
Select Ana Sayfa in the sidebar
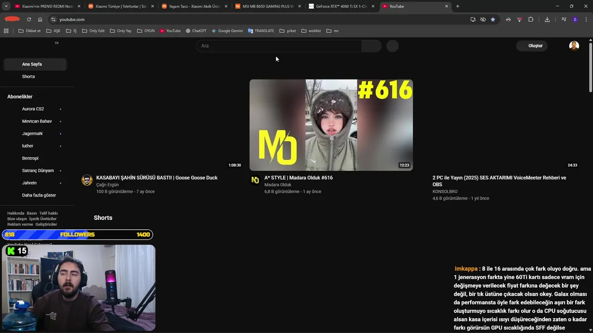[35, 64]
